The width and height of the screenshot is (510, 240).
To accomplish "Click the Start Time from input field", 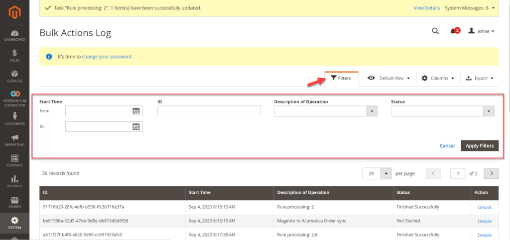I will point(104,111).
